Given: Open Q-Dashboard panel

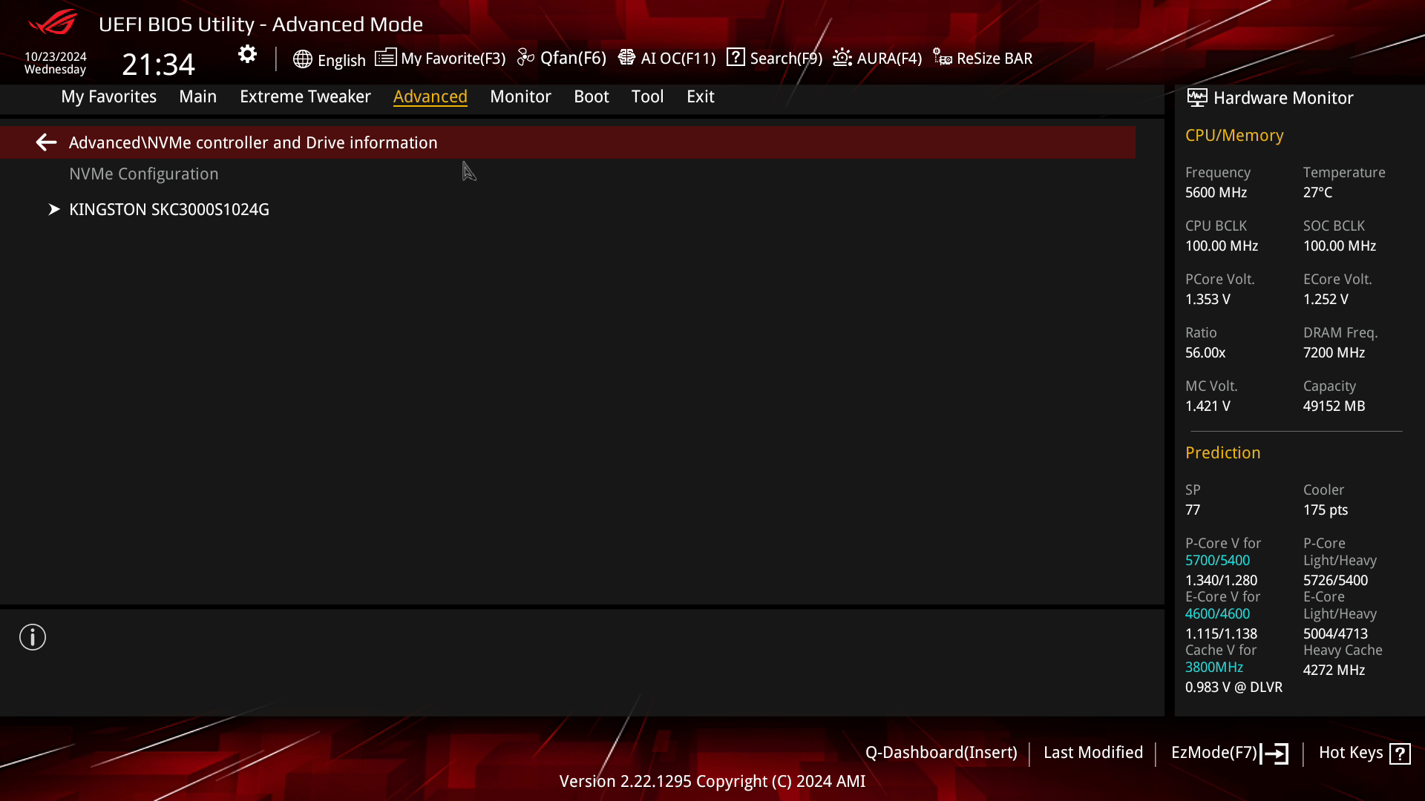Looking at the screenshot, I should pos(940,752).
